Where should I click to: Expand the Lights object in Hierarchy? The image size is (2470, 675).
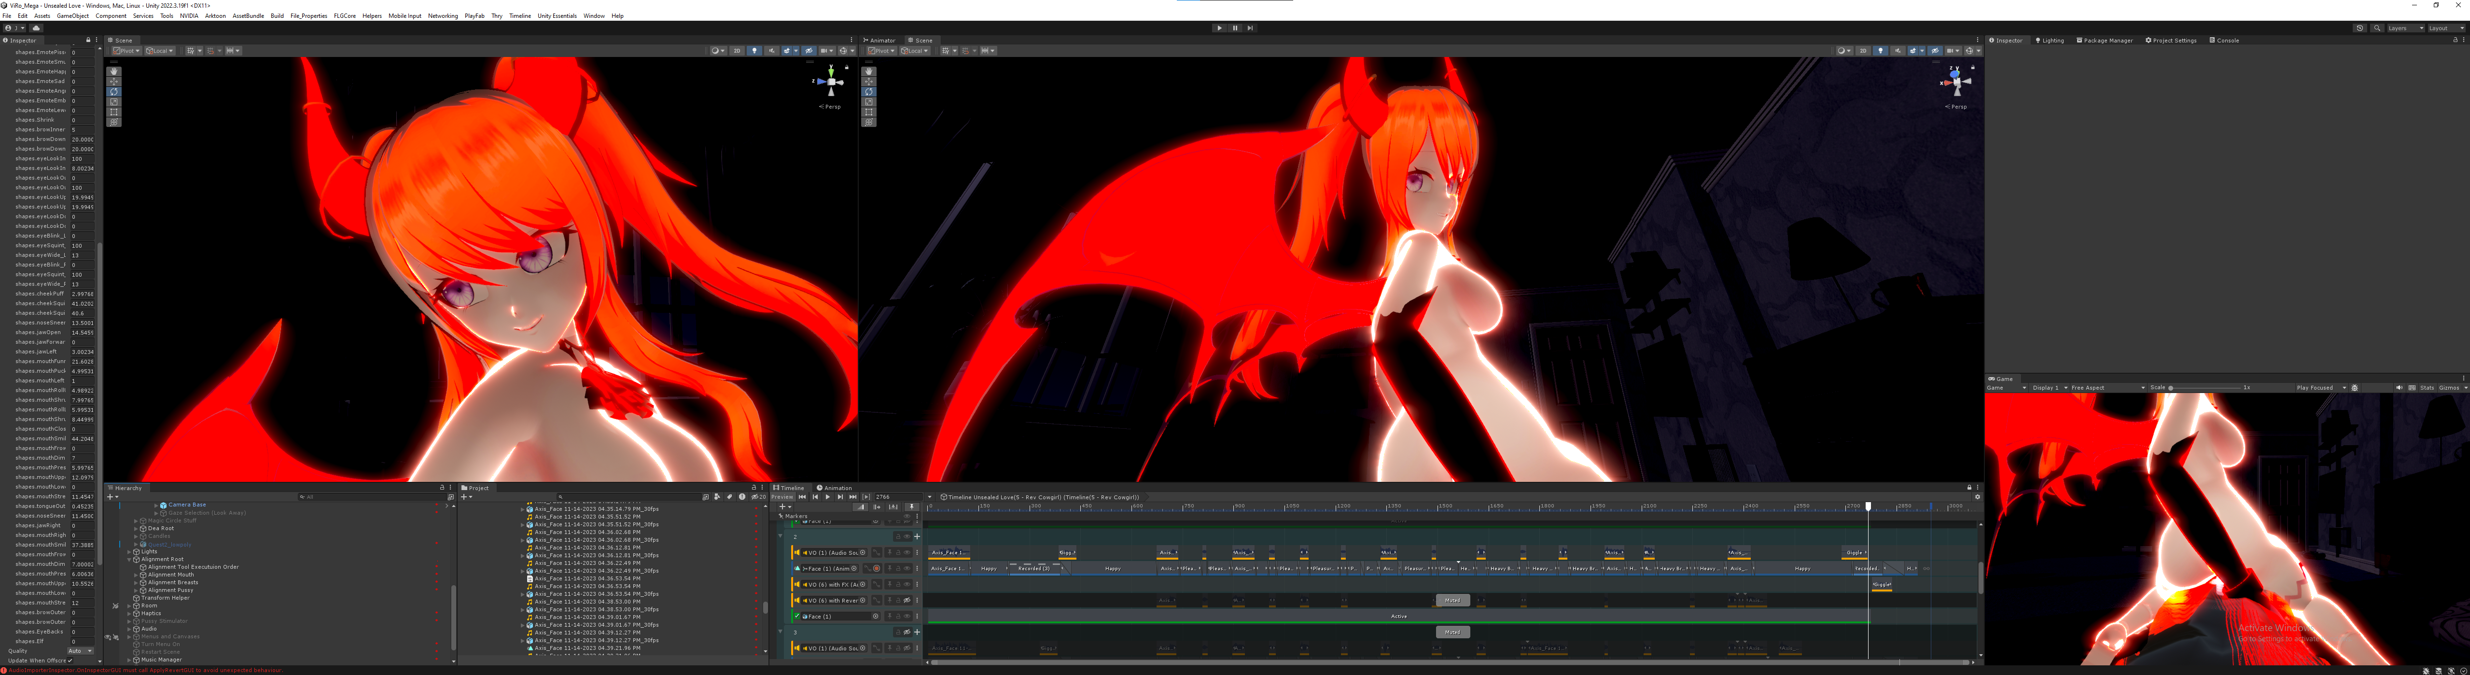tap(129, 551)
